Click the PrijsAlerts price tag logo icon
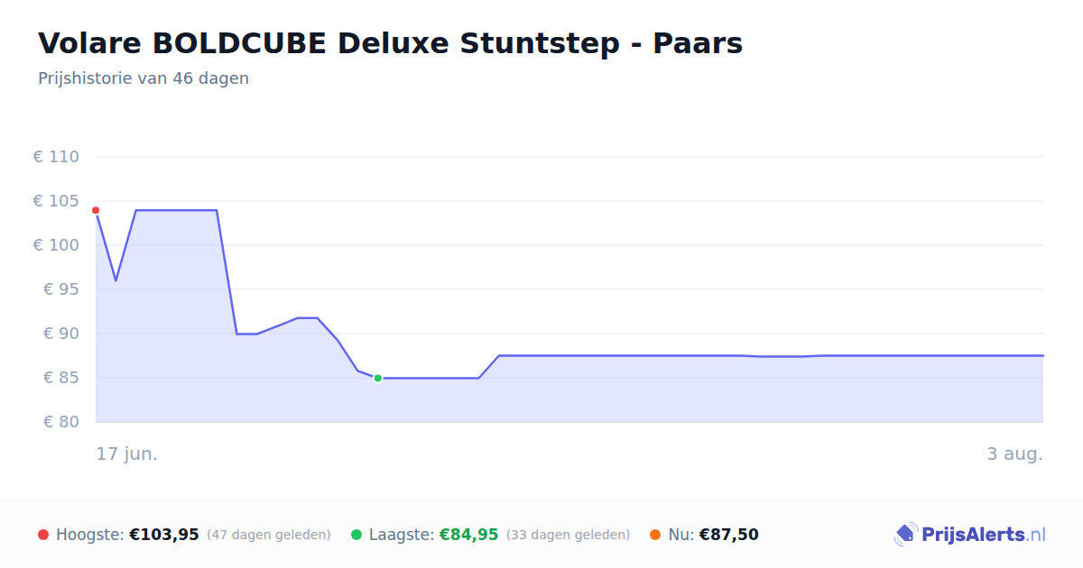The image size is (1083, 568). point(905,535)
